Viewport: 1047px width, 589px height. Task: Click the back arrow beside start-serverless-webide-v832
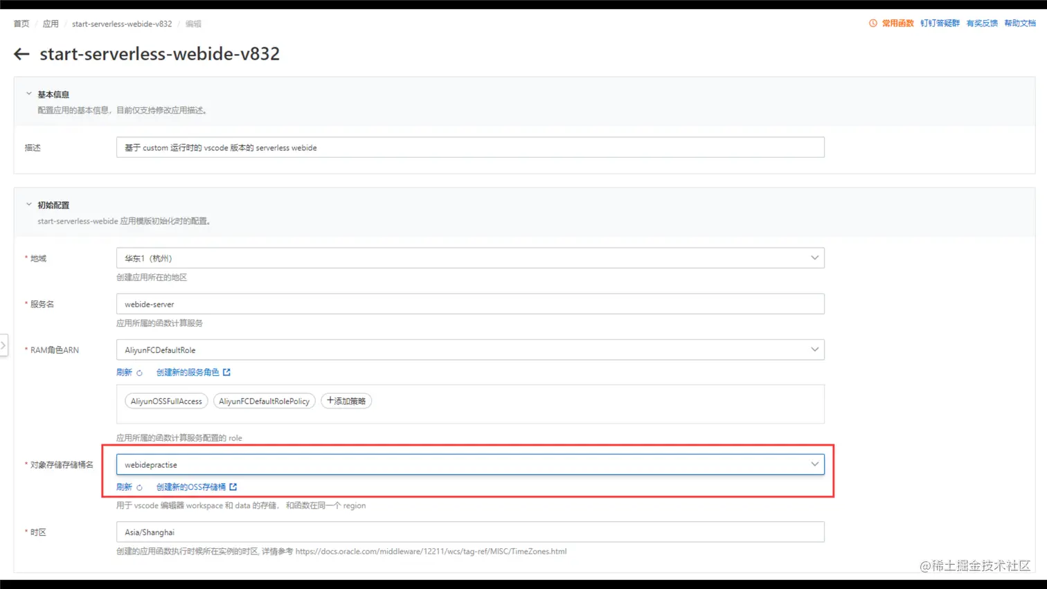point(21,54)
